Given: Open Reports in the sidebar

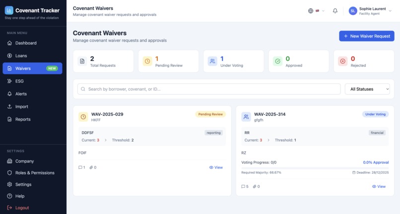Looking at the screenshot, I should tap(32, 119).
